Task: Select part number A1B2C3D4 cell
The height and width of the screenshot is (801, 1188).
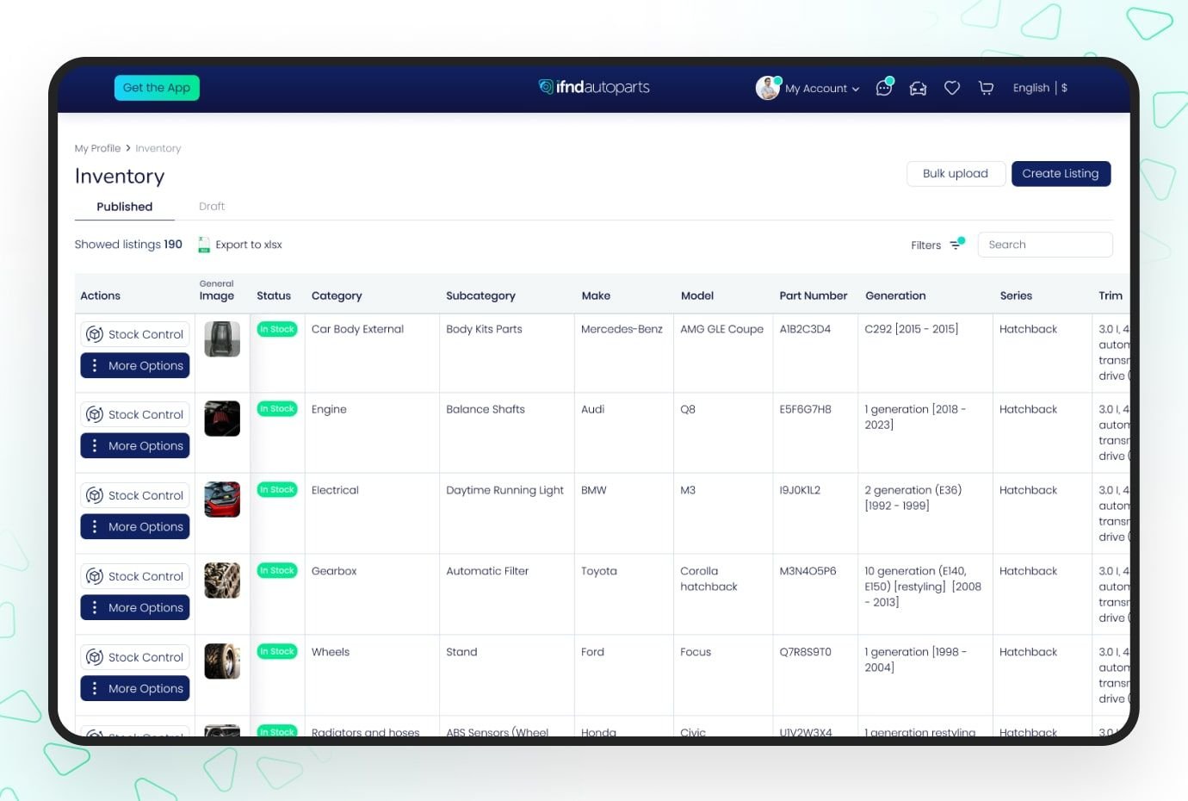Action: click(805, 329)
